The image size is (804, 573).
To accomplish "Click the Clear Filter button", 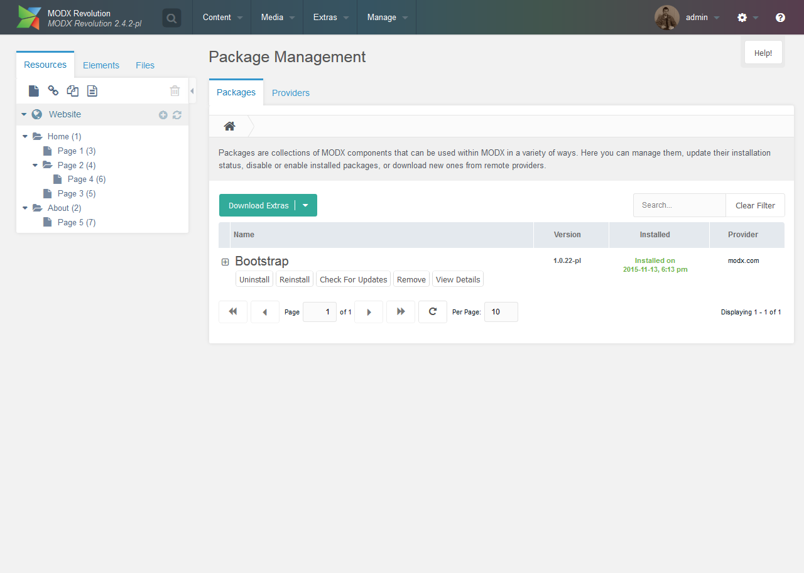I will coord(755,205).
